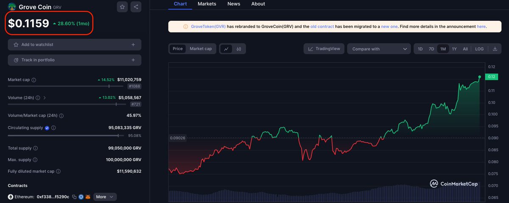Click the 95,083,335 GRV supply value

(125, 128)
